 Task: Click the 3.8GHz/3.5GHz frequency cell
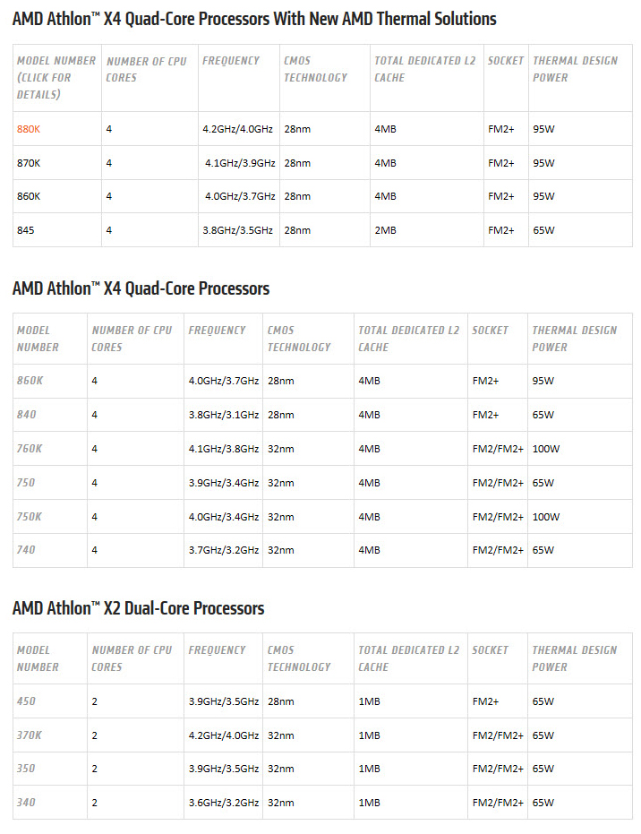pyautogui.click(x=237, y=230)
